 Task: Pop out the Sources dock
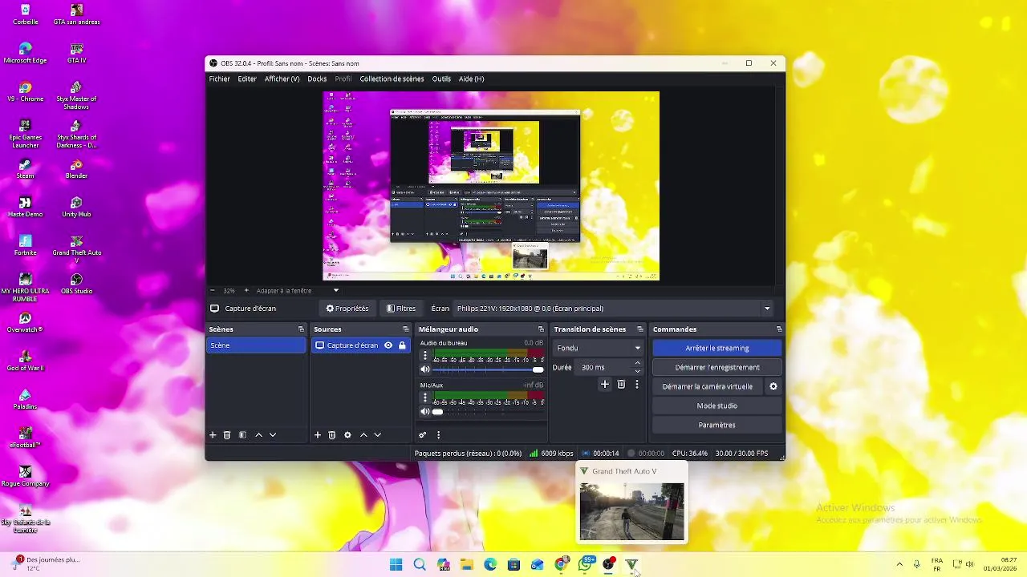[x=405, y=329]
